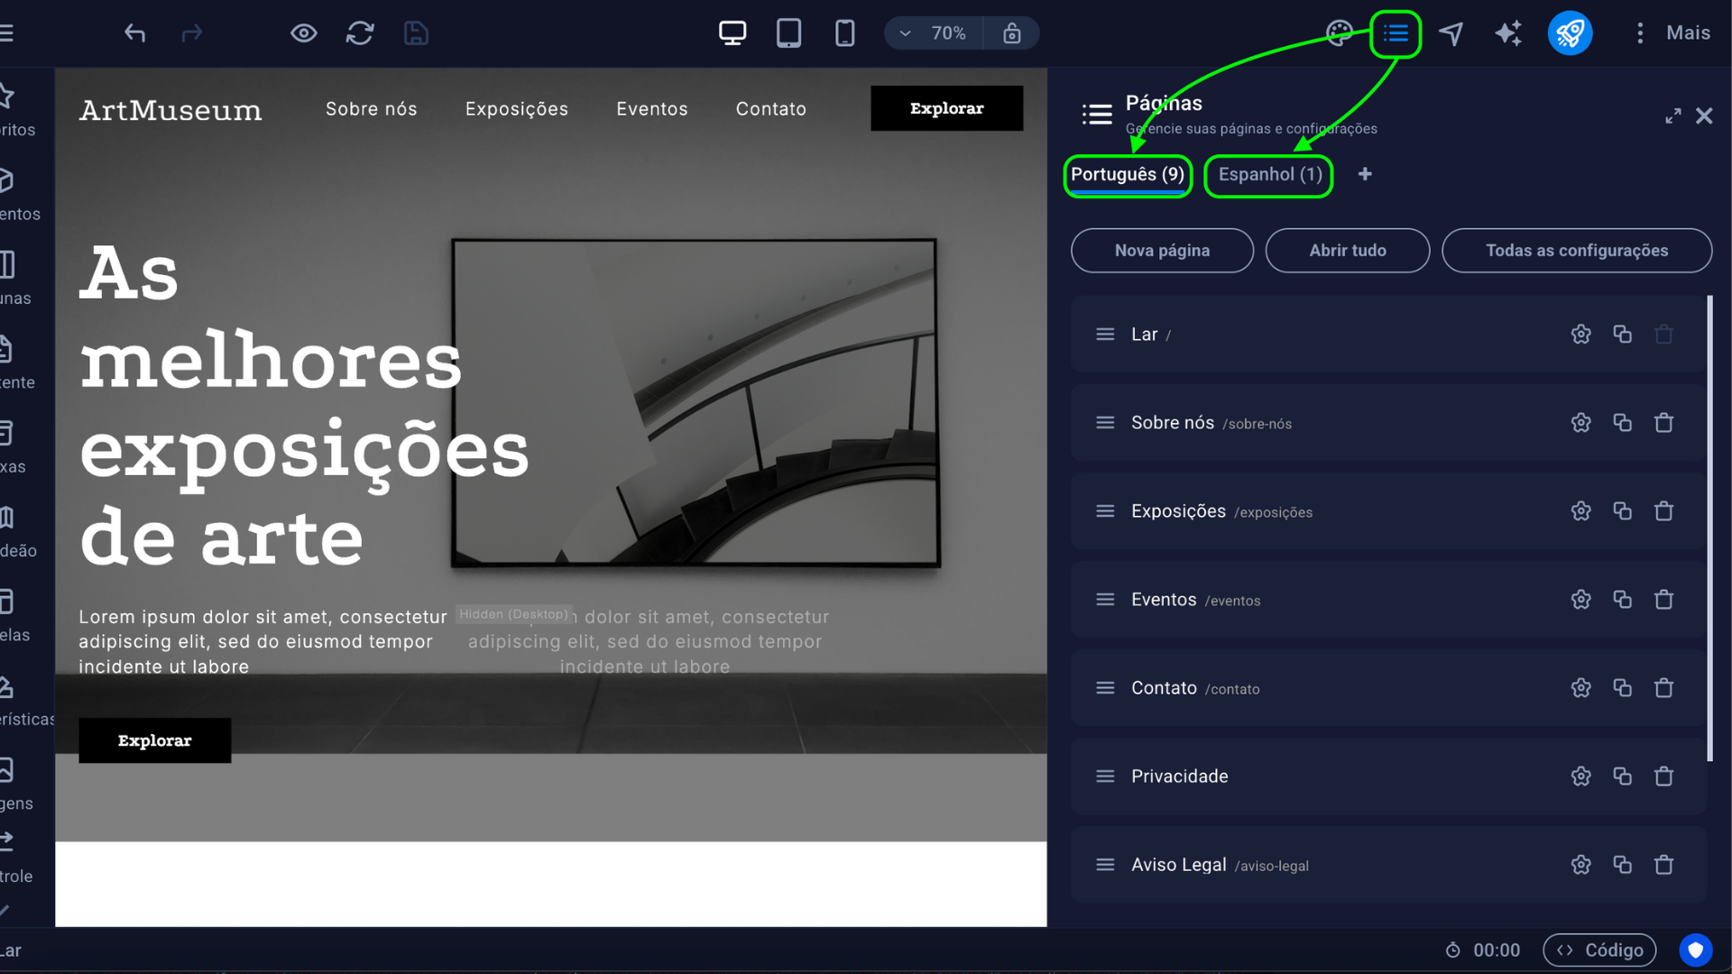The width and height of the screenshot is (1732, 974).
Task: Switch to tablet device view
Action: point(788,33)
